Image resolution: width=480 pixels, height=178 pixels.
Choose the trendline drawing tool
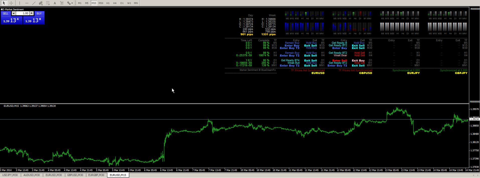click(34, 3)
